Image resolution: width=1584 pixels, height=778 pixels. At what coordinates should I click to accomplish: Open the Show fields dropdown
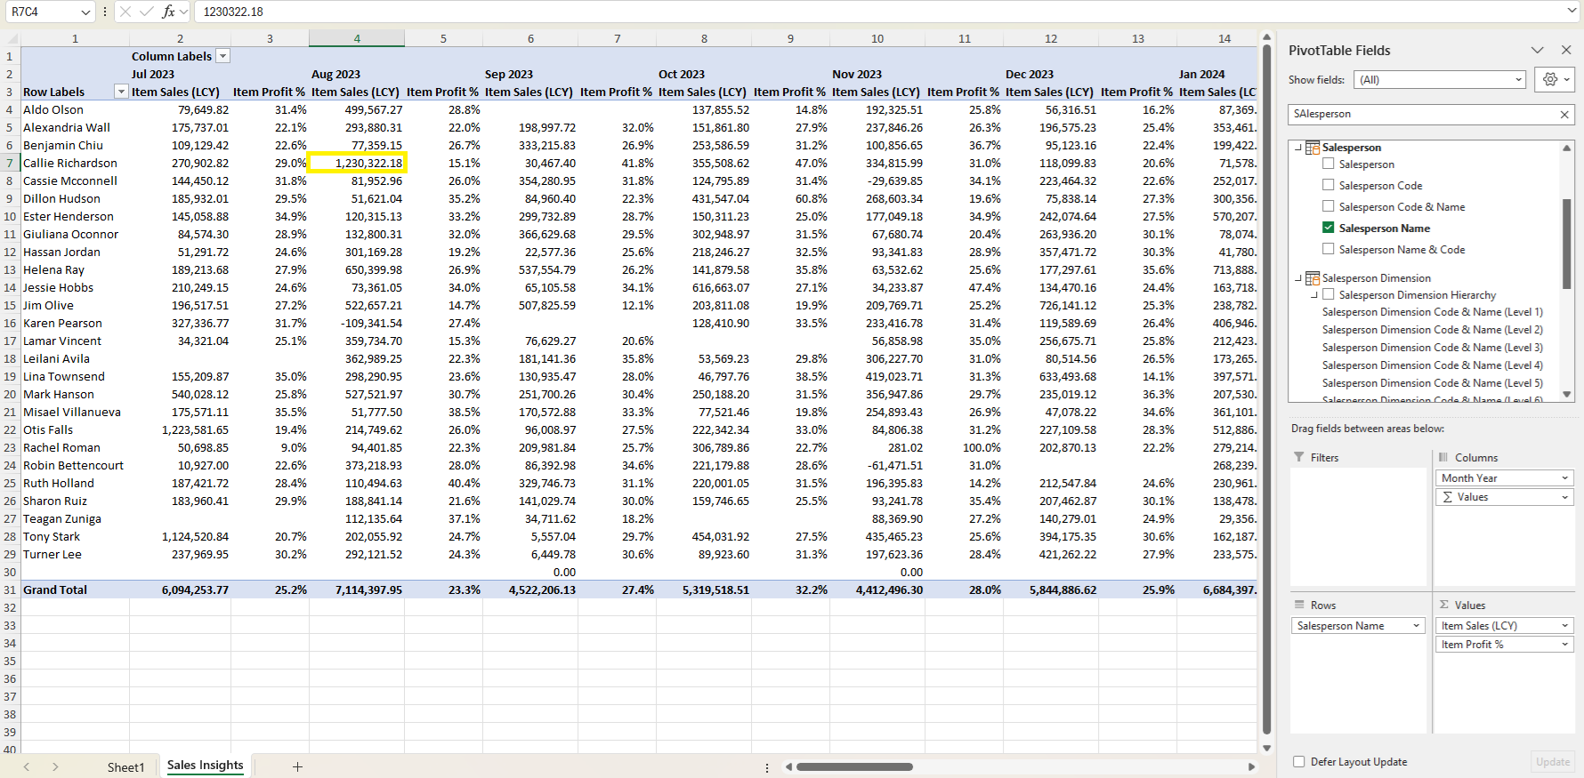tap(1440, 80)
